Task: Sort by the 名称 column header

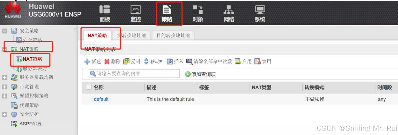Action: [99, 88]
